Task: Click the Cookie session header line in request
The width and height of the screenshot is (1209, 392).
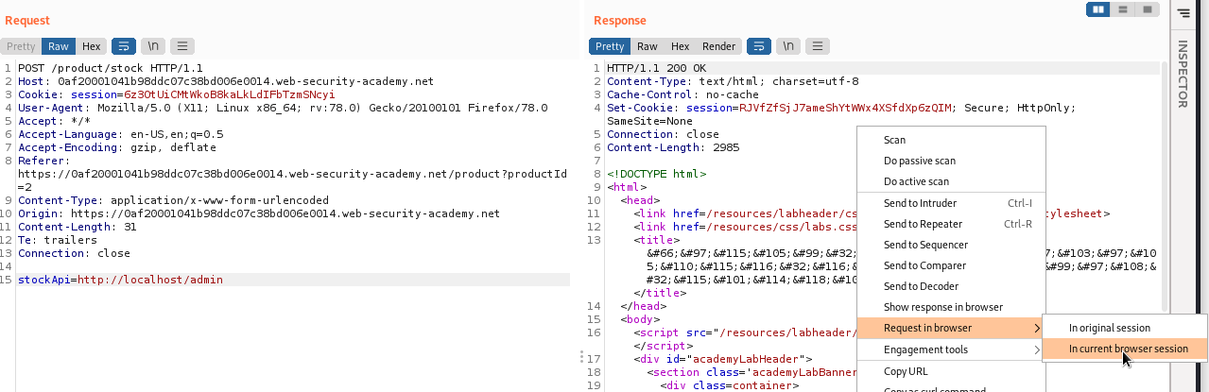Action: (x=177, y=94)
